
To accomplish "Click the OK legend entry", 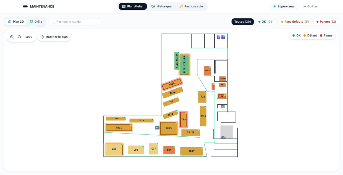I will 296,35.
